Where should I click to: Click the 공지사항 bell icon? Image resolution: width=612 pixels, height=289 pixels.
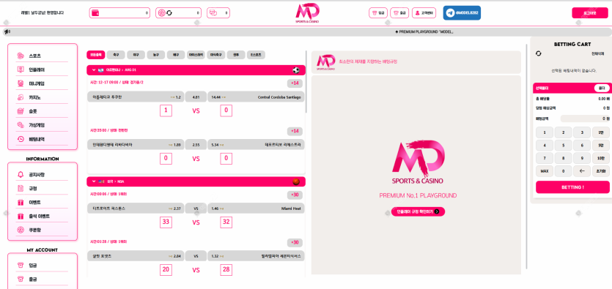(21, 174)
